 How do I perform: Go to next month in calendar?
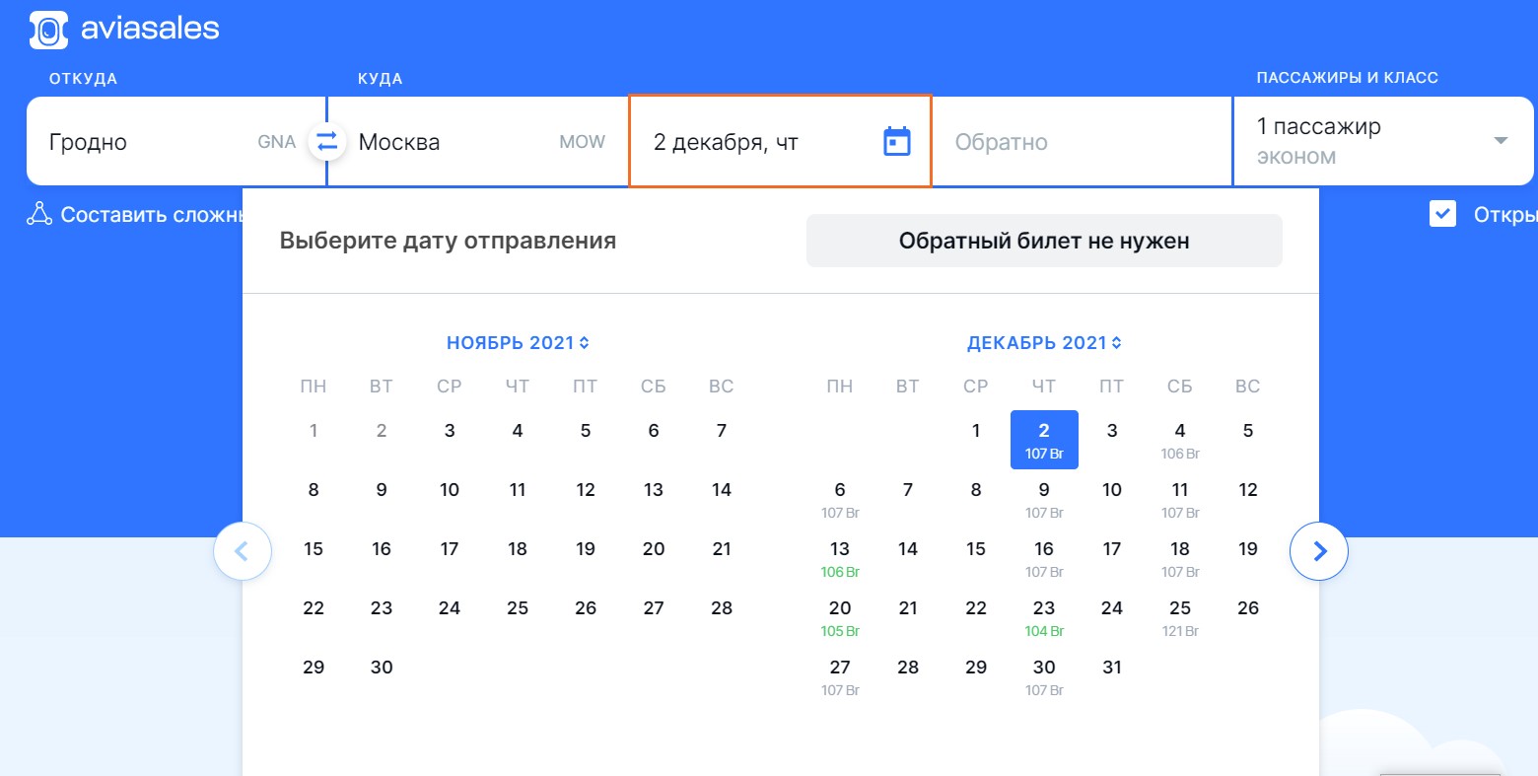(1319, 551)
